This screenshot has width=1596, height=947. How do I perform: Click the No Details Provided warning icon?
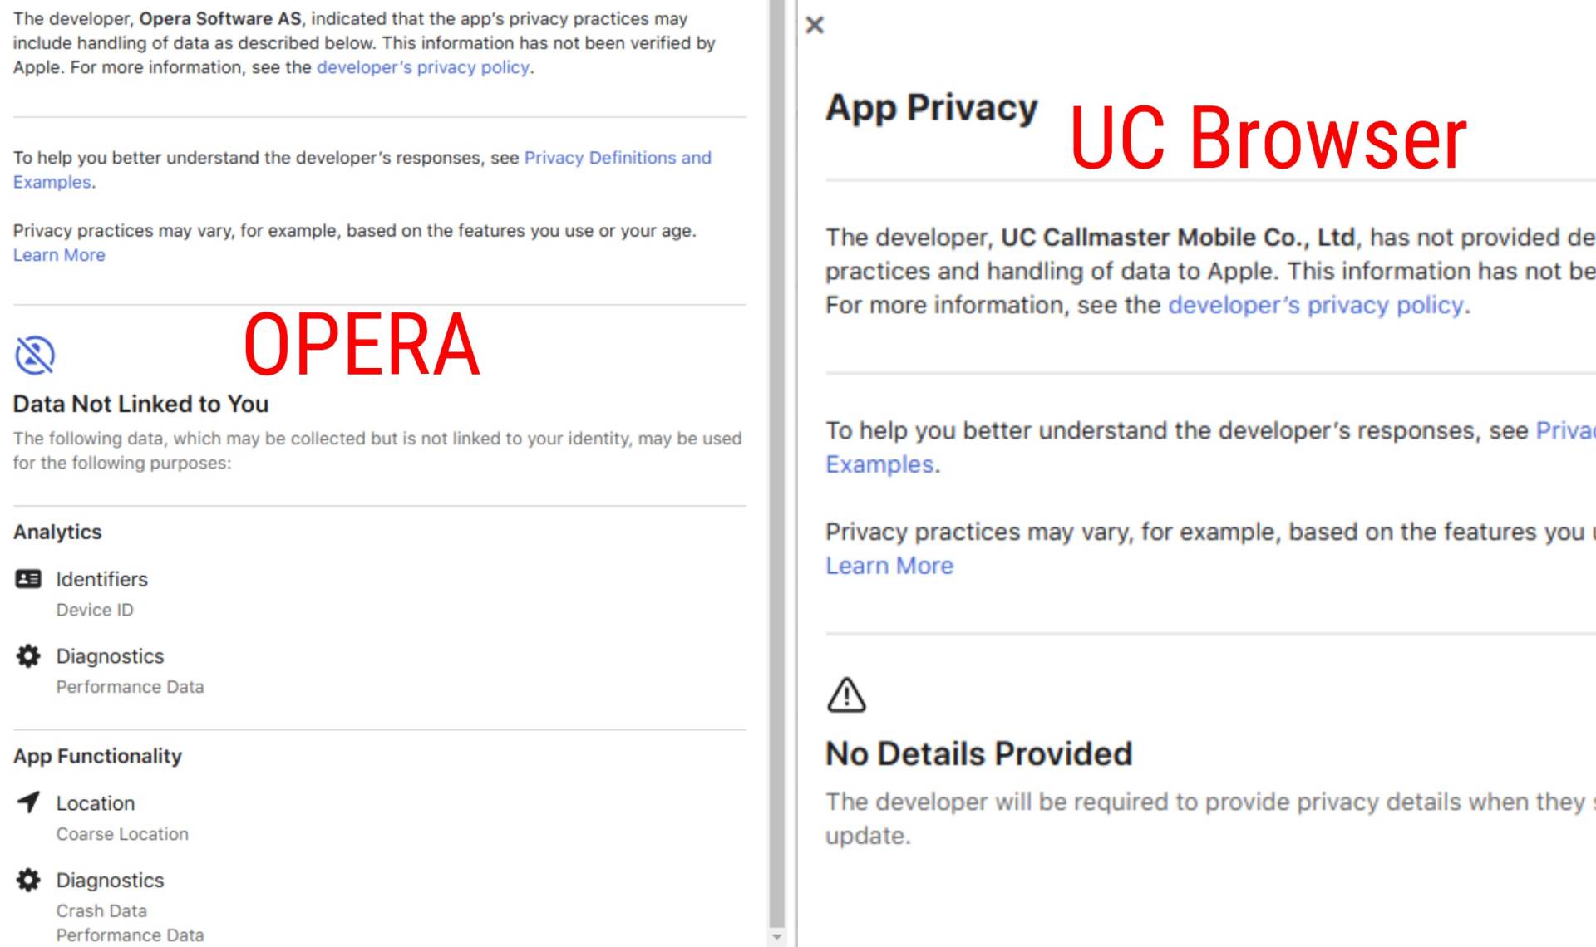coord(846,694)
